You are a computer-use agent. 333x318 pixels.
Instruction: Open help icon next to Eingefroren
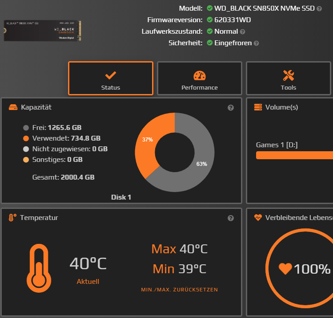pos(257,43)
